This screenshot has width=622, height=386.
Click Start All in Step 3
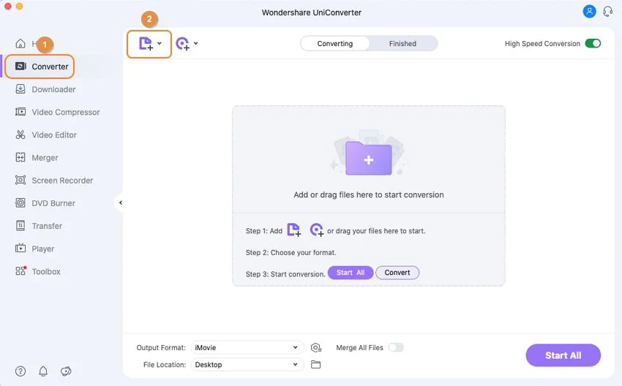pyautogui.click(x=351, y=273)
